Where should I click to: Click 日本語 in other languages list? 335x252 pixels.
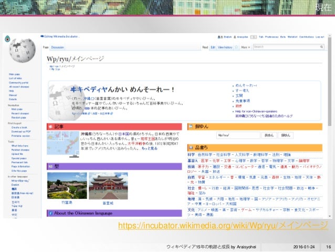(15, 197)
